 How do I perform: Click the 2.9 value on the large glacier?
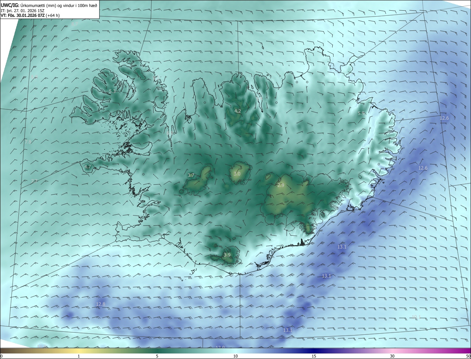click(281, 185)
